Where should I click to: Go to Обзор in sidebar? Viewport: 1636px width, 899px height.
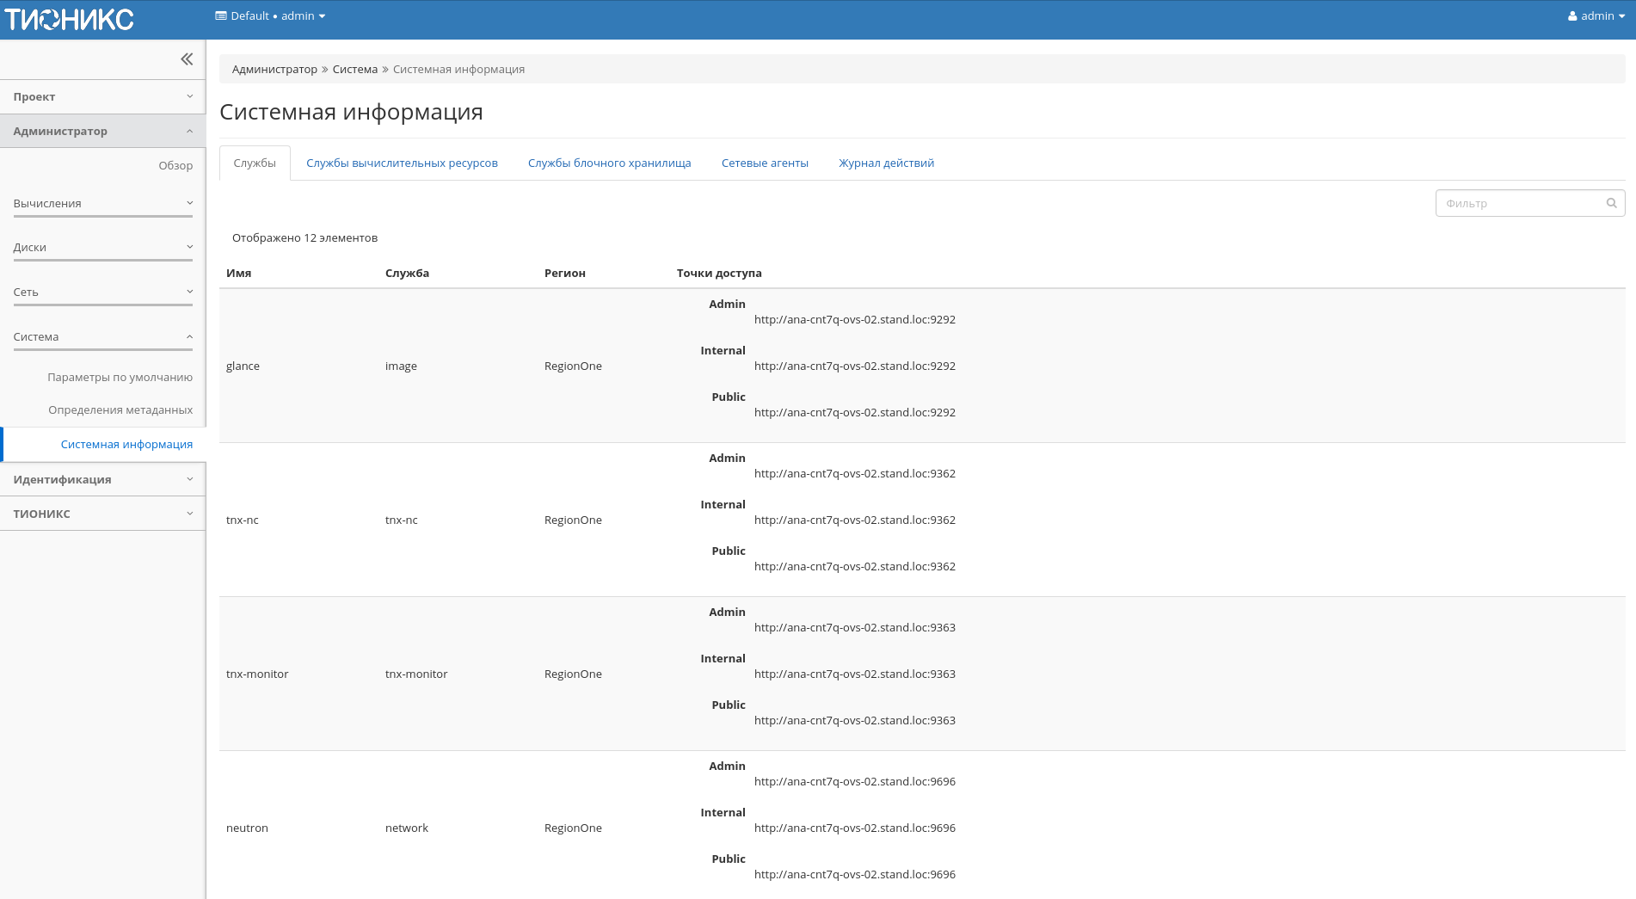[x=175, y=166]
